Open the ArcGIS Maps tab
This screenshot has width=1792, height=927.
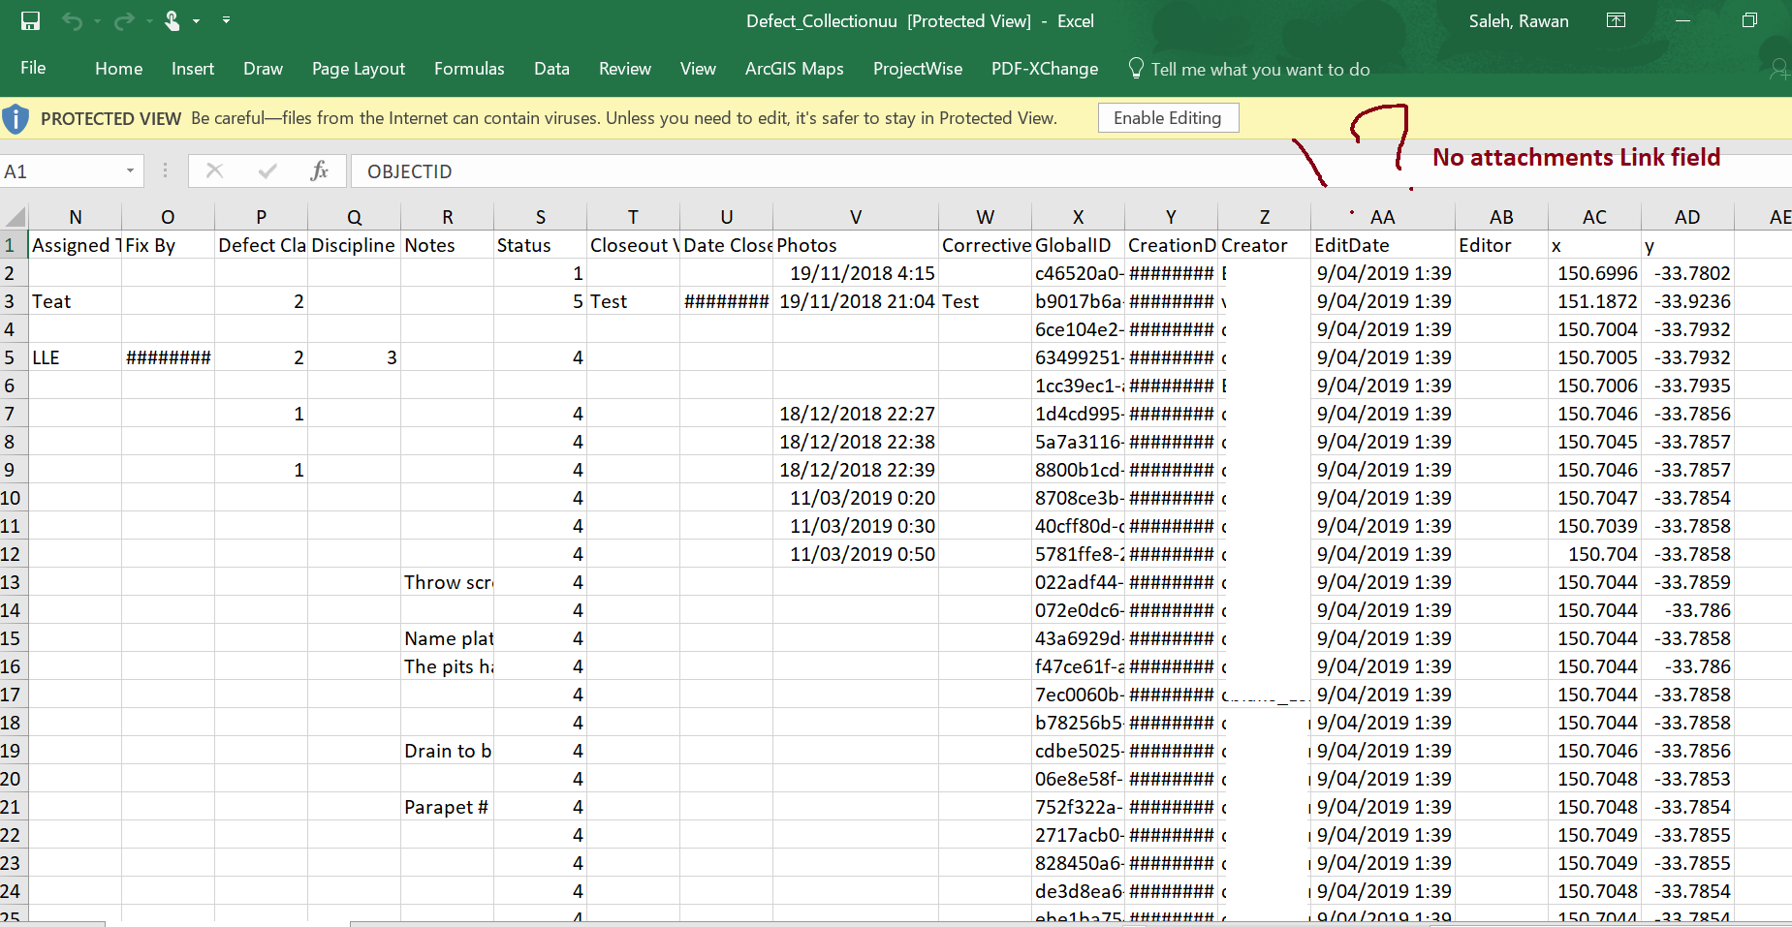pos(794,69)
